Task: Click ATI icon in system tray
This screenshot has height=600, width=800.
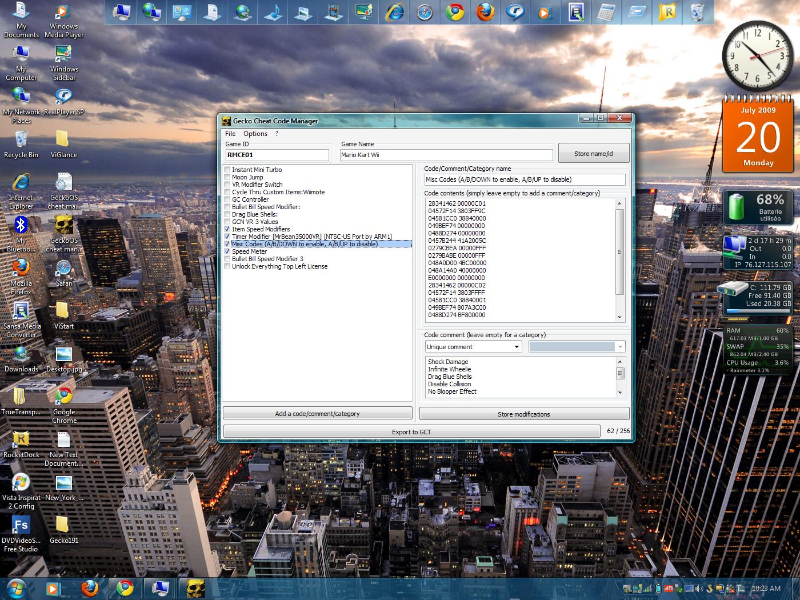Action: pyautogui.click(x=668, y=588)
